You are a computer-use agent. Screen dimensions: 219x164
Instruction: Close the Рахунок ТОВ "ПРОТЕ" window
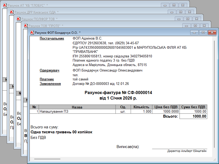click(x=205, y=26)
